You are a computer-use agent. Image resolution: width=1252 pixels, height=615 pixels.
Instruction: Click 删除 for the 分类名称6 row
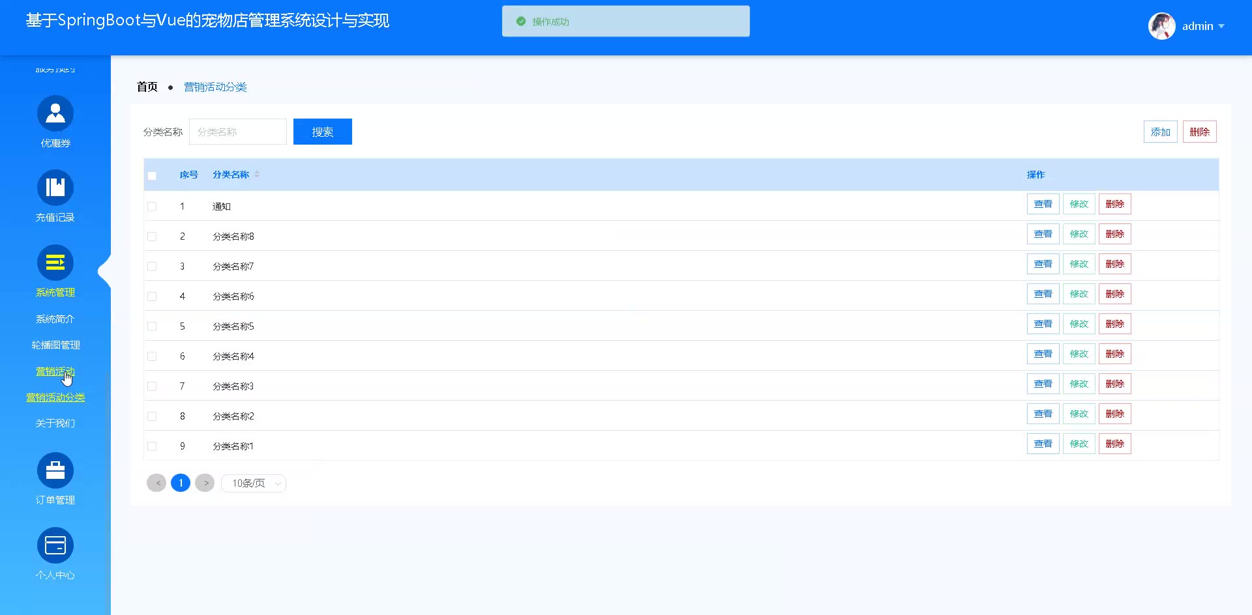pyautogui.click(x=1115, y=294)
